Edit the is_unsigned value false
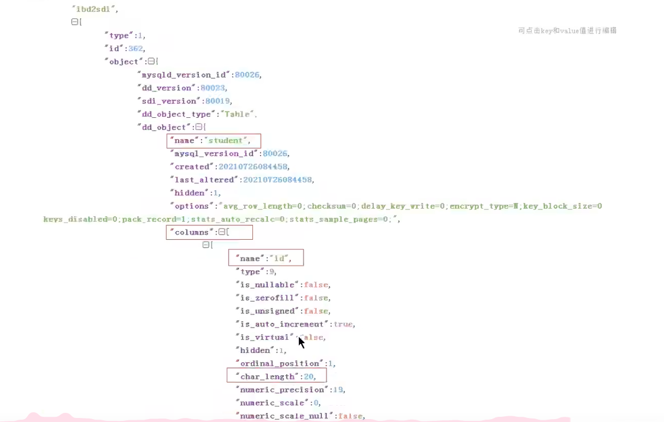Image resolution: width=664 pixels, height=422 pixels. pyautogui.click(x=316, y=312)
